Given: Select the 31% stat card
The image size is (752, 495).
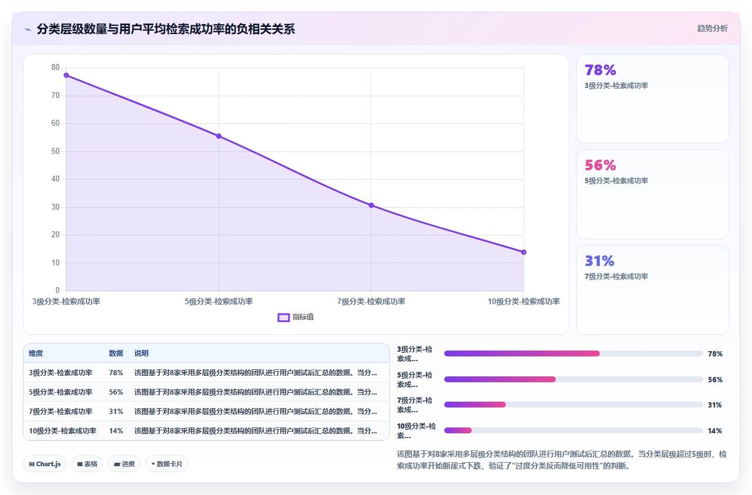Looking at the screenshot, I should click(652, 289).
